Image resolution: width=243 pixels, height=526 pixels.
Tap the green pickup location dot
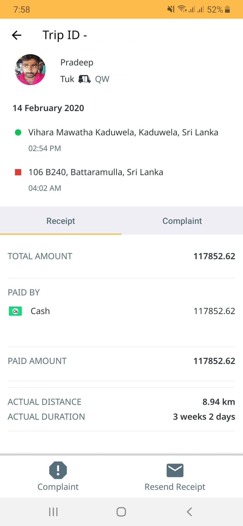(18, 133)
